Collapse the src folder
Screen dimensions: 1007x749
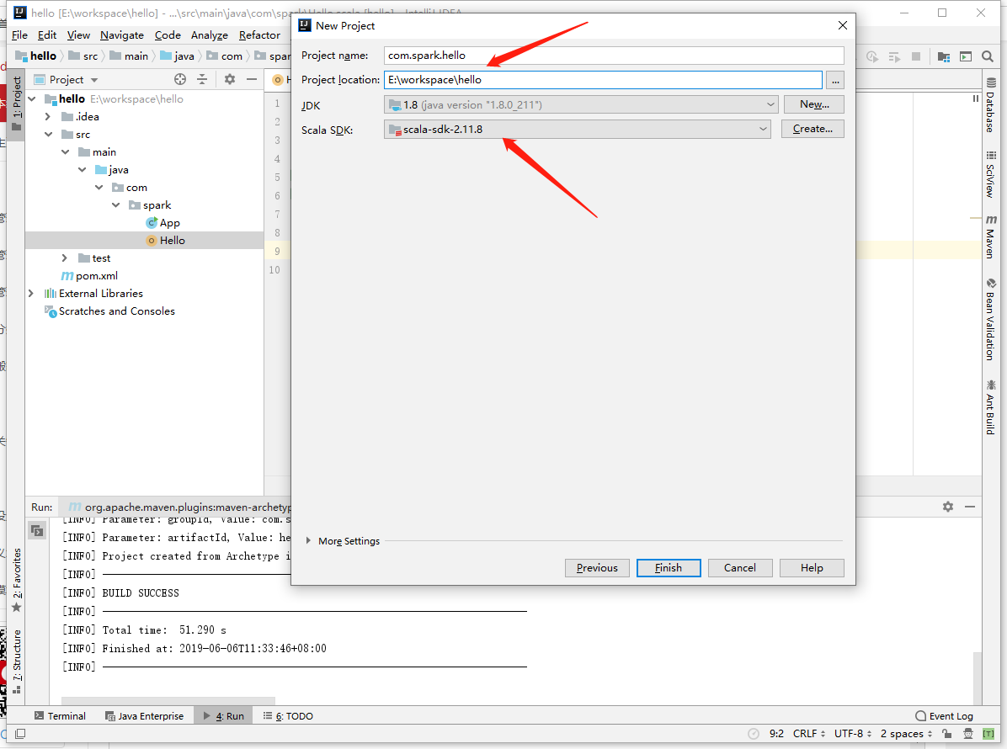point(49,134)
